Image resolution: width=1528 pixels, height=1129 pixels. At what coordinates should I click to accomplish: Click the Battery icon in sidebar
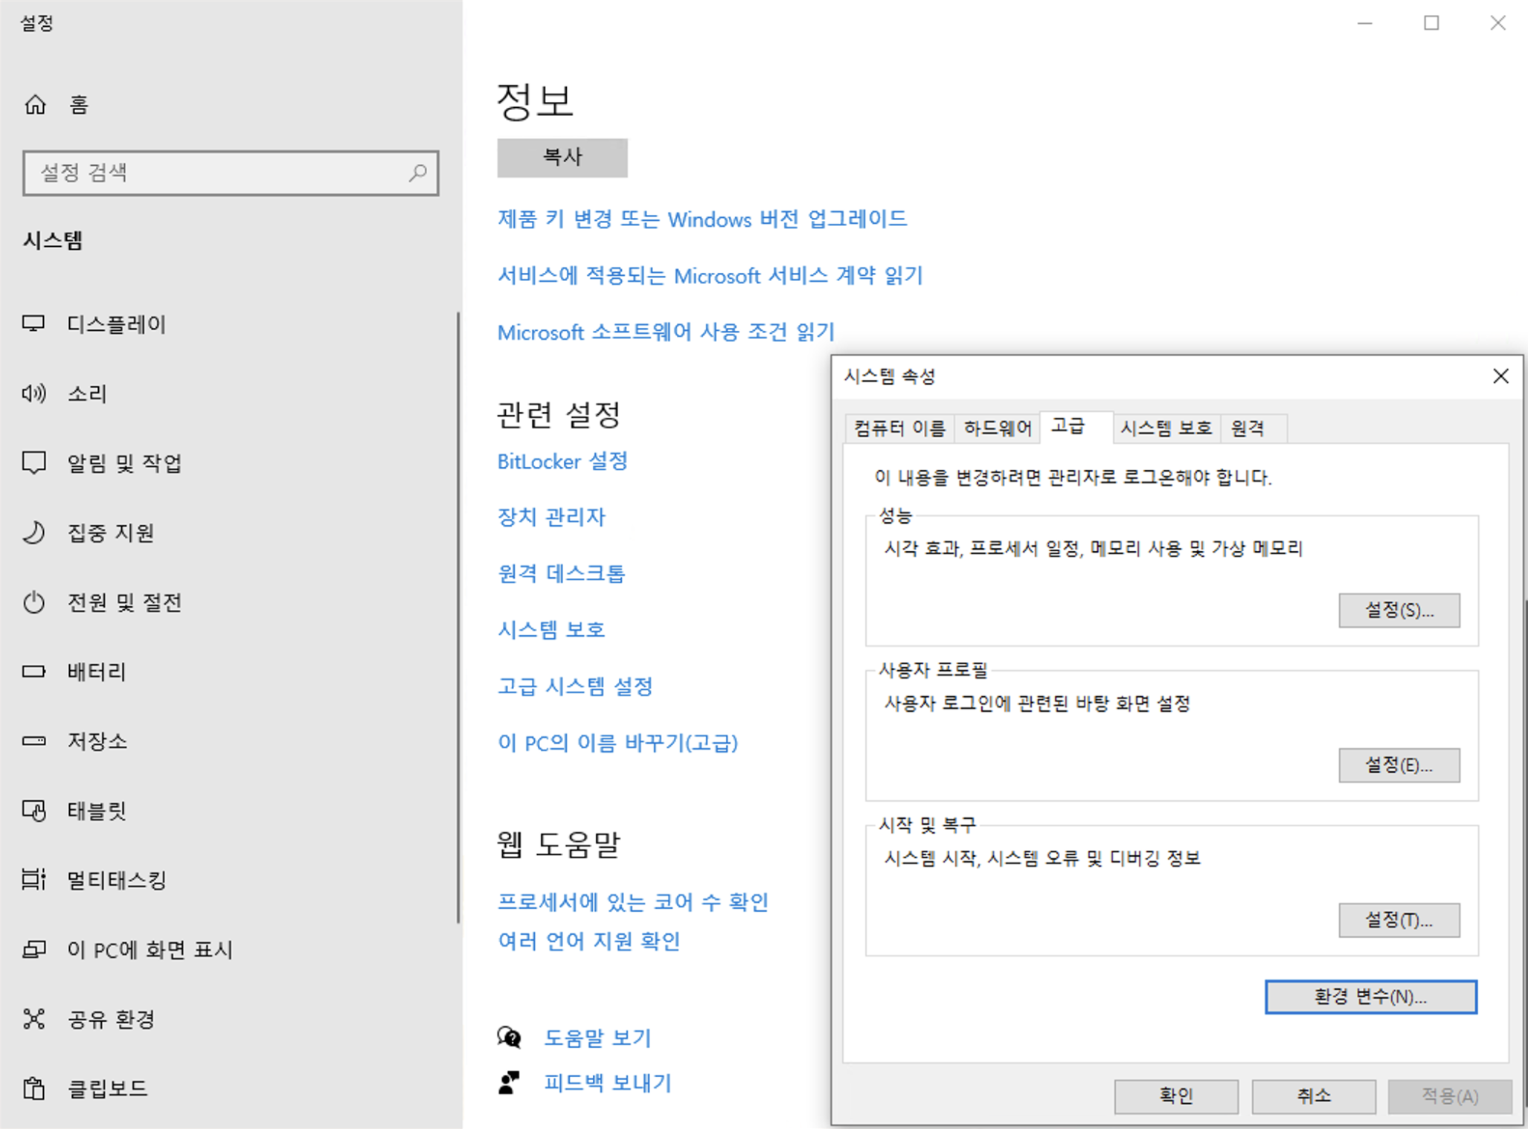[33, 672]
